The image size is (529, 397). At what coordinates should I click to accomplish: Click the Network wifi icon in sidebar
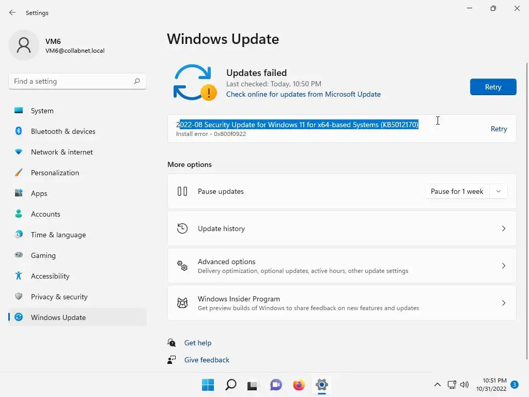point(19,152)
